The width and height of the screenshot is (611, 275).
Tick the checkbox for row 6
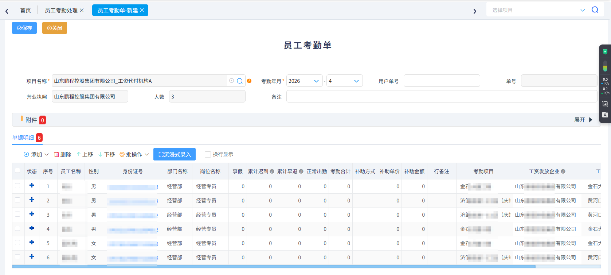[x=17, y=257]
